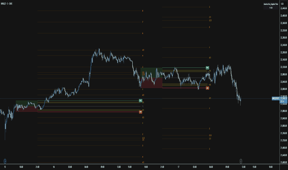This screenshot has width=288, height=170.
Task: Click the 00:54 bar countdown
Action: (282, 101)
